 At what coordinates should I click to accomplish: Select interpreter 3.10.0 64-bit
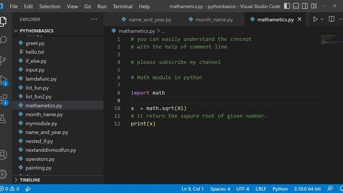pos(307,189)
